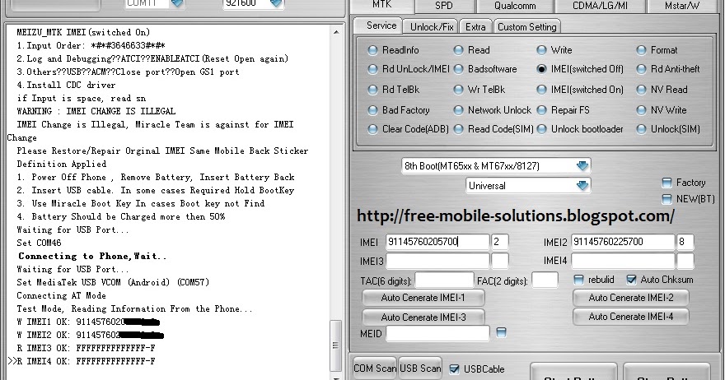The height and width of the screenshot is (380, 725).
Task: Switch to the MTK tab
Action: click(x=382, y=6)
